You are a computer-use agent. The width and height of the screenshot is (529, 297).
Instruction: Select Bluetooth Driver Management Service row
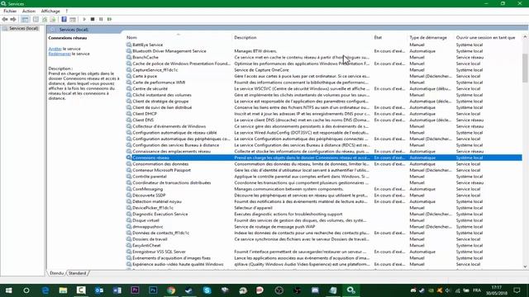coord(324,51)
